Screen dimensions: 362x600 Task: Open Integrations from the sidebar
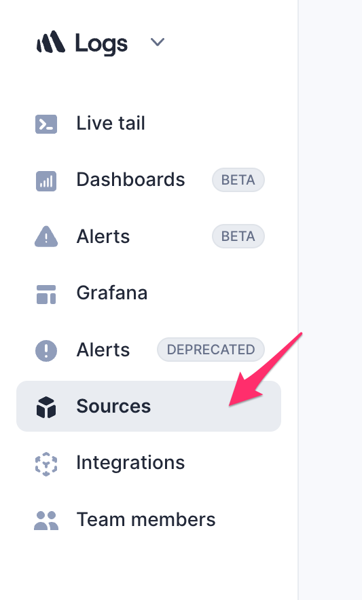pyautogui.click(x=130, y=463)
